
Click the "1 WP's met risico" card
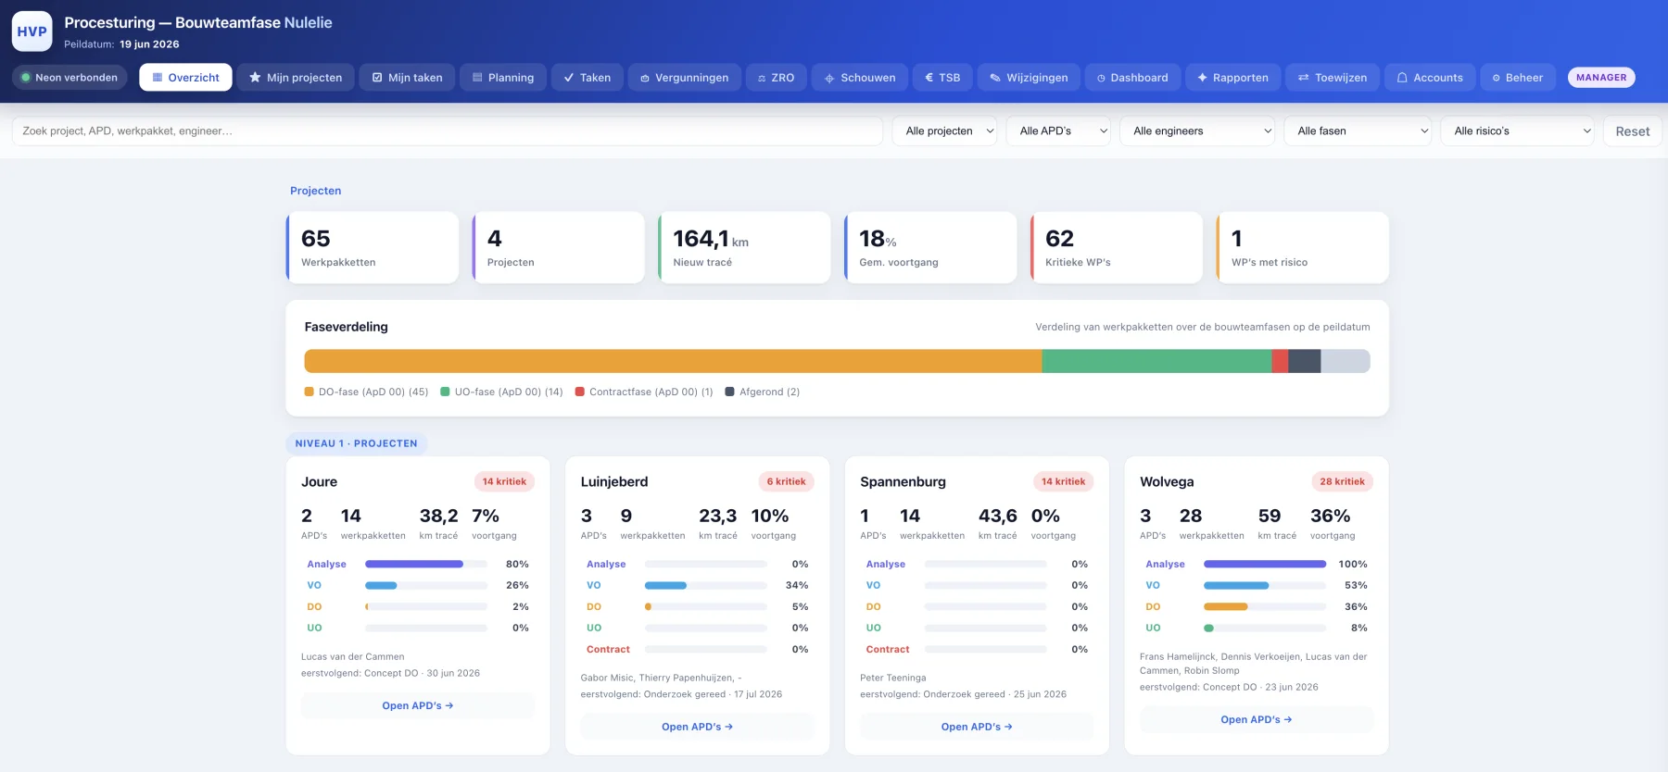point(1303,247)
